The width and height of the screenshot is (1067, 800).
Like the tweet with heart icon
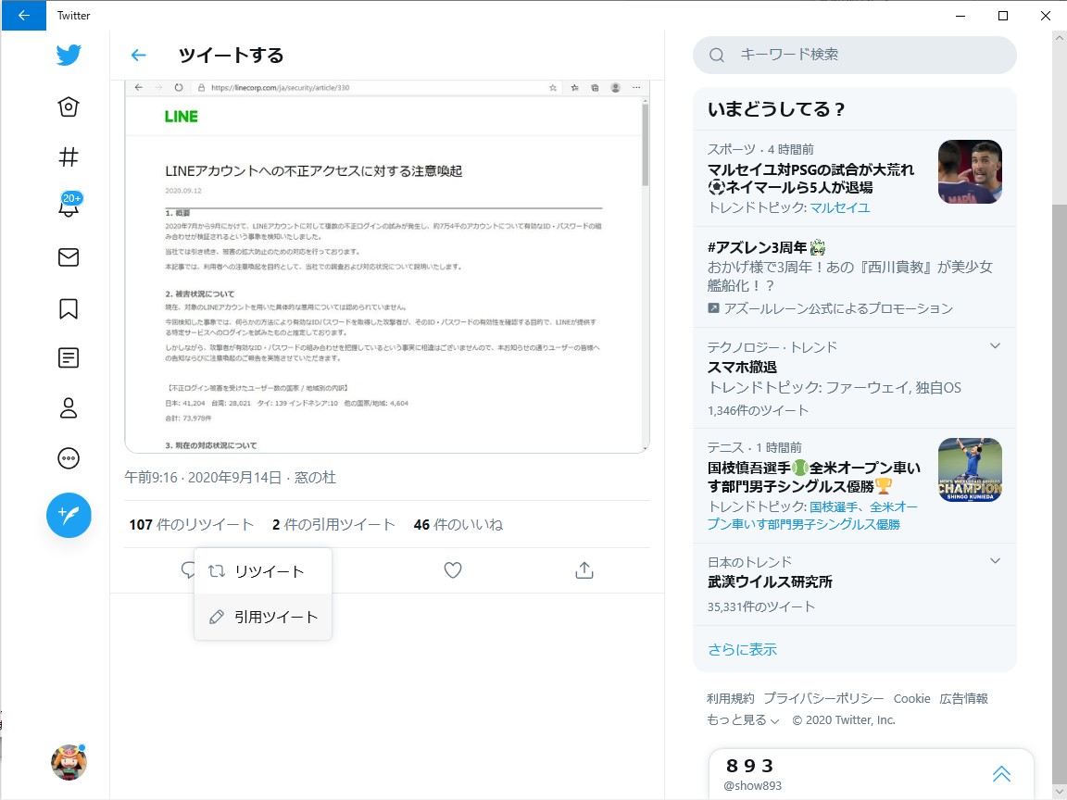[x=453, y=570]
